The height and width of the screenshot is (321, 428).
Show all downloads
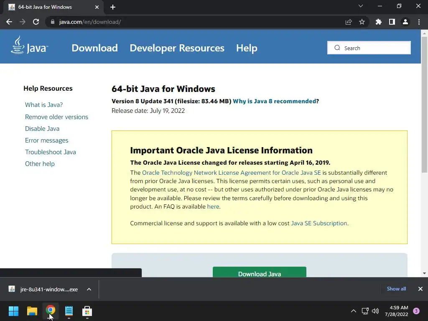click(x=396, y=289)
